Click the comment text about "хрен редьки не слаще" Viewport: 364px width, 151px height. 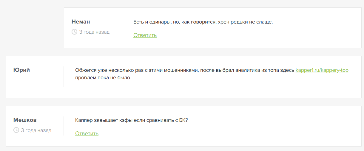[x=203, y=22]
